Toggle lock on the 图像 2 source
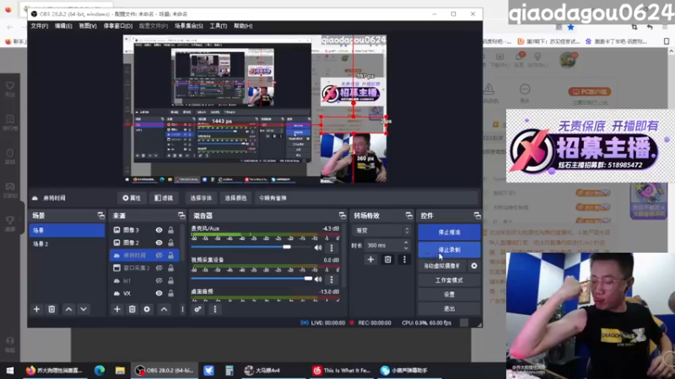The image size is (675, 379). 171,243
